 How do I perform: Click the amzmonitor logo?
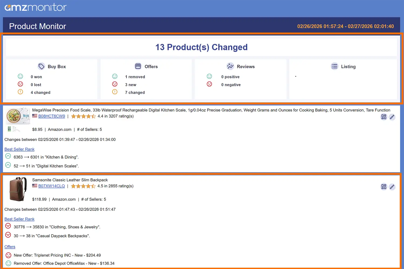tap(35, 7)
